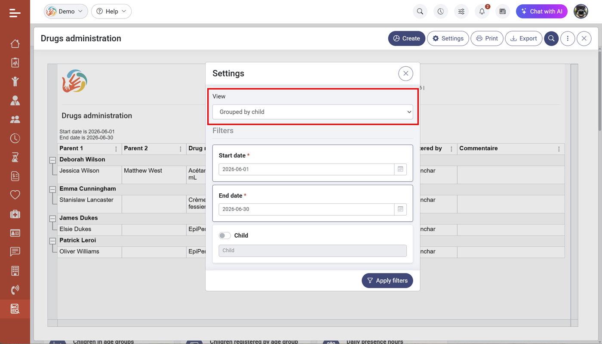Go to Home in the sidebar
This screenshot has height=344, width=602.
15,43
